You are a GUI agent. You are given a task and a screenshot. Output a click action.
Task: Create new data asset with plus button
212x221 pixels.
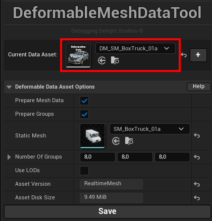[198, 55]
